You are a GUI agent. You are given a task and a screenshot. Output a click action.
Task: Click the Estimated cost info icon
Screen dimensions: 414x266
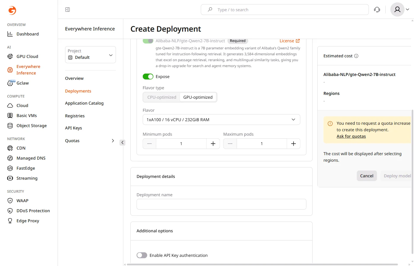(x=356, y=56)
